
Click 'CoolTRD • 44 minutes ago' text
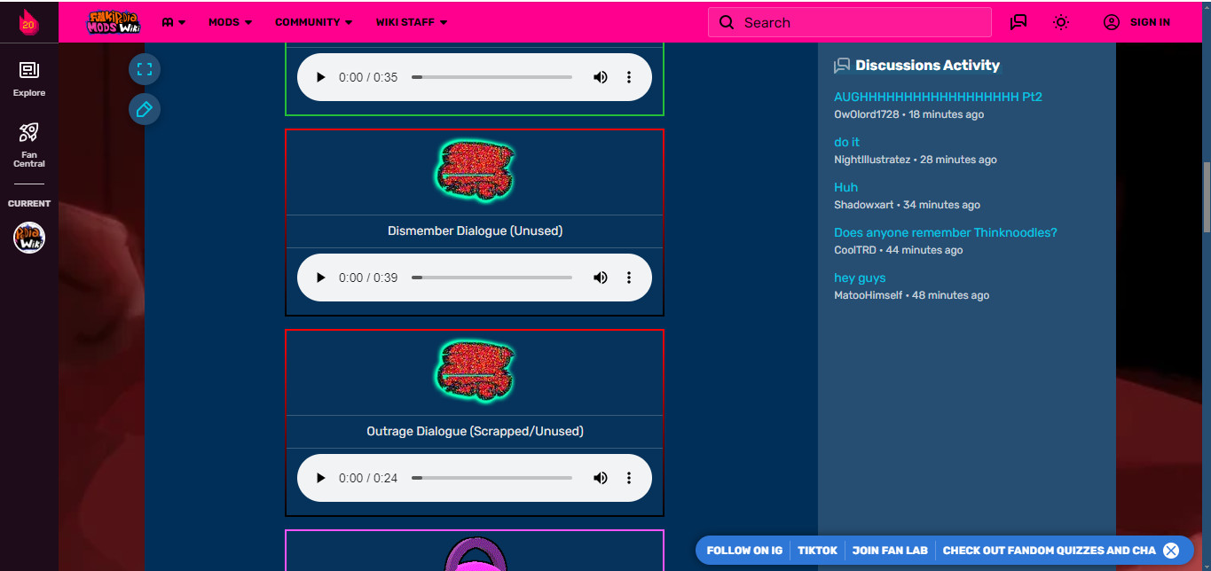pos(898,250)
